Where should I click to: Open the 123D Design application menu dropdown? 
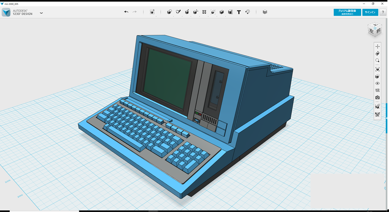(x=41, y=13)
